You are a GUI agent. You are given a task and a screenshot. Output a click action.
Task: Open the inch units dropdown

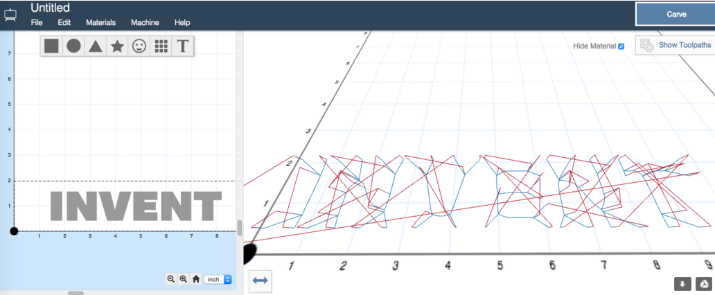pyautogui.click(x=218, y=279)
